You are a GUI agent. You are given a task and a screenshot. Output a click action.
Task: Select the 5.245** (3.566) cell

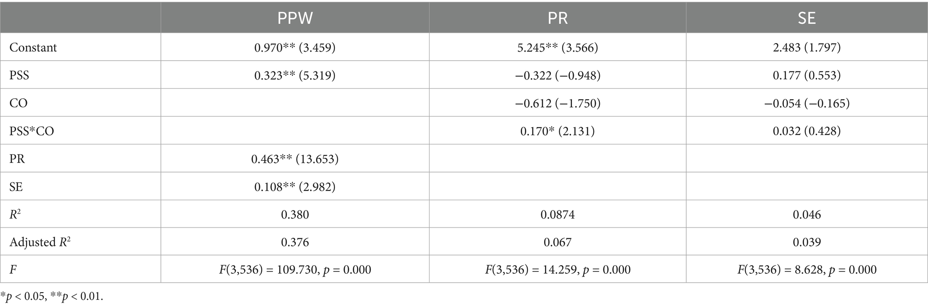click(x=558, y=47)
